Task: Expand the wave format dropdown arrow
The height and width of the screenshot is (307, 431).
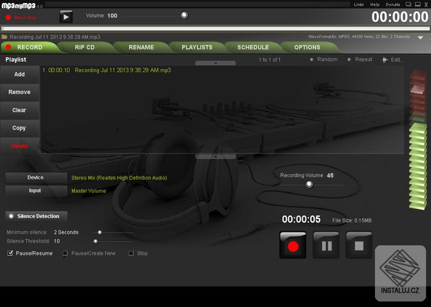Action: coord(421,38)
